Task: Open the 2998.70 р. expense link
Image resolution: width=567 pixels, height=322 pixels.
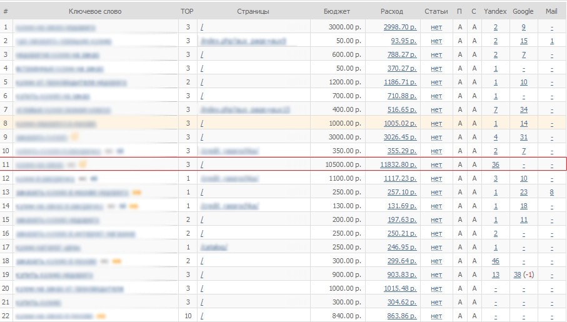Action: [x=399, y=27]
